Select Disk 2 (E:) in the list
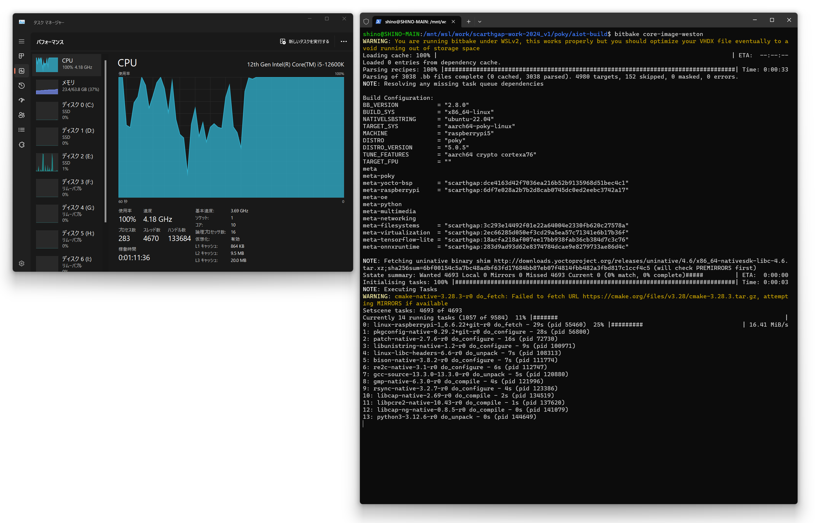This screenshot has height=523, width=815. (x=68, y=162)
